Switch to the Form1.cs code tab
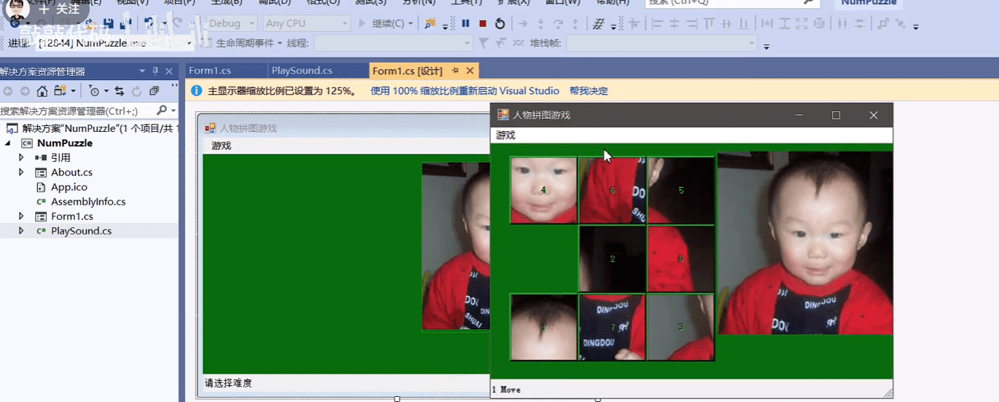999x402 pixels. (210, 71)
